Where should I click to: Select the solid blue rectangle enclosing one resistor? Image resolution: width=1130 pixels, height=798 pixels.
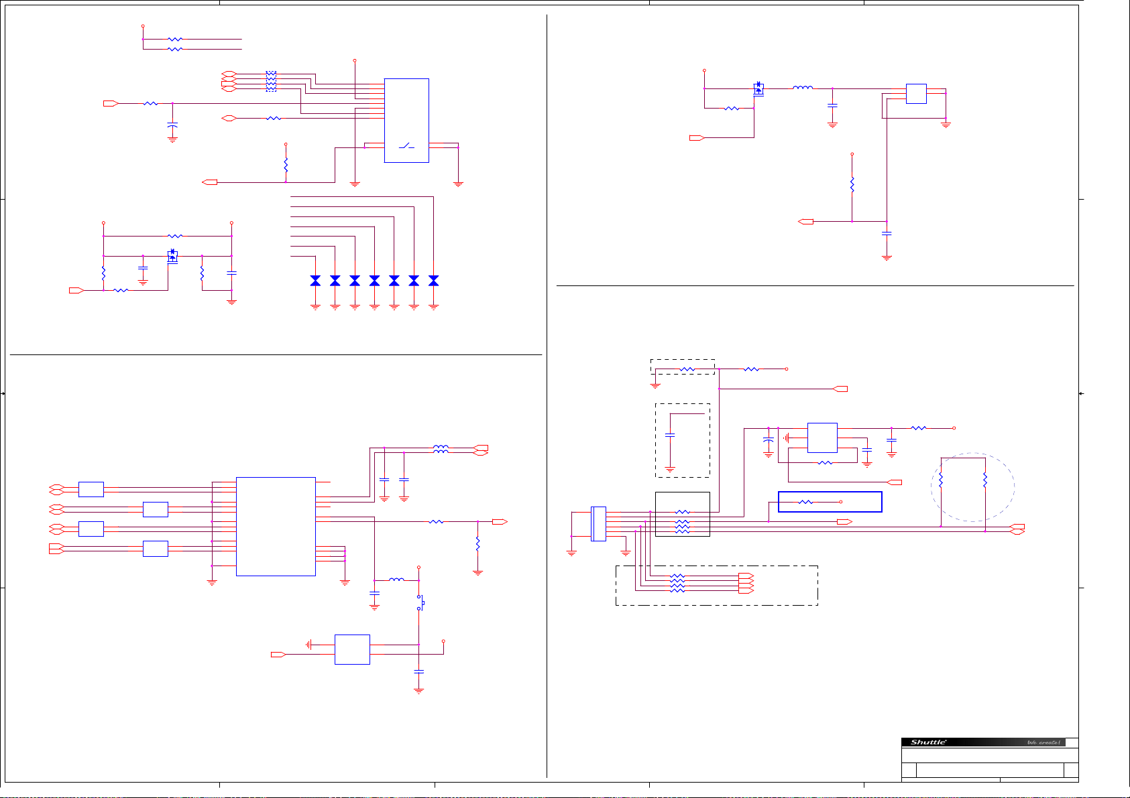tap(830, 502)
